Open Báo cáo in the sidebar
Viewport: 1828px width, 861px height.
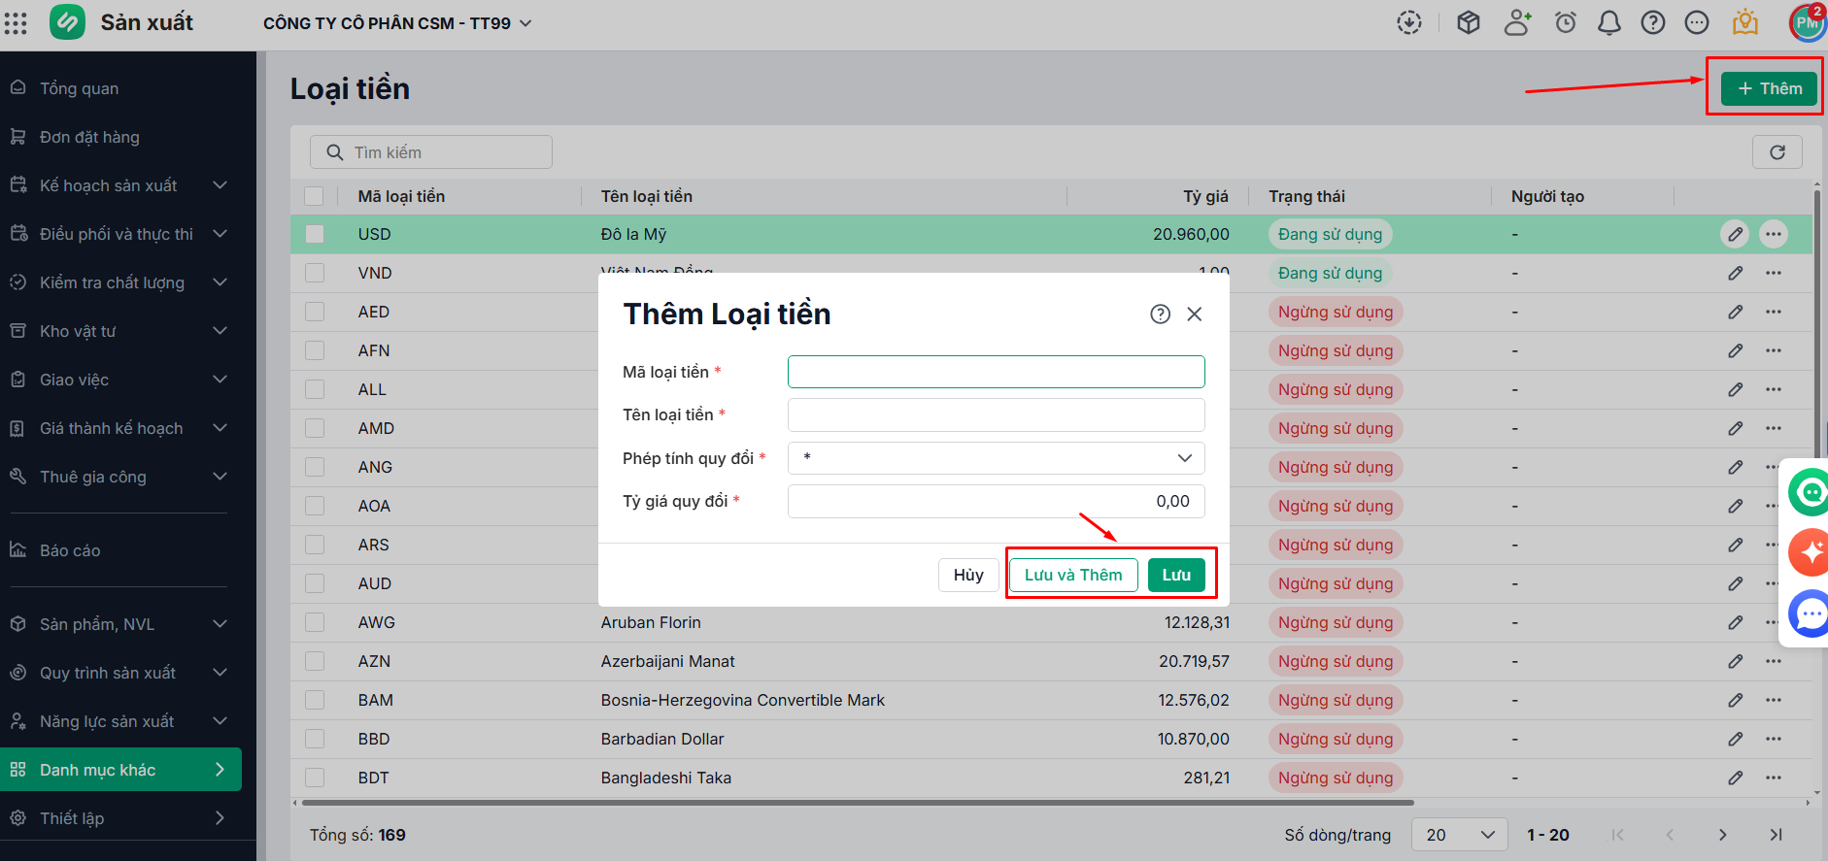point(120,550)
